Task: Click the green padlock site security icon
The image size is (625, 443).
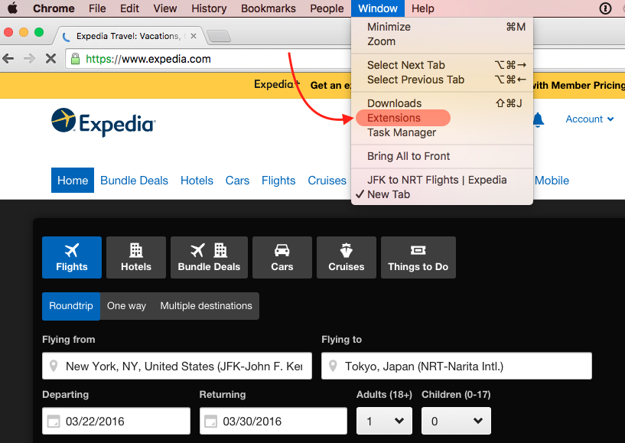Action: point(75,59)
